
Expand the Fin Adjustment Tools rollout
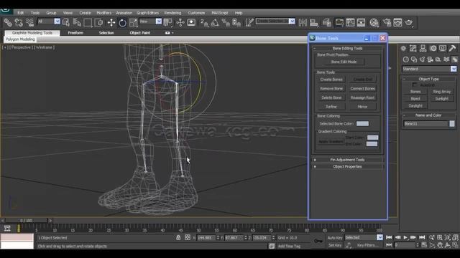[x=347, y=160]
